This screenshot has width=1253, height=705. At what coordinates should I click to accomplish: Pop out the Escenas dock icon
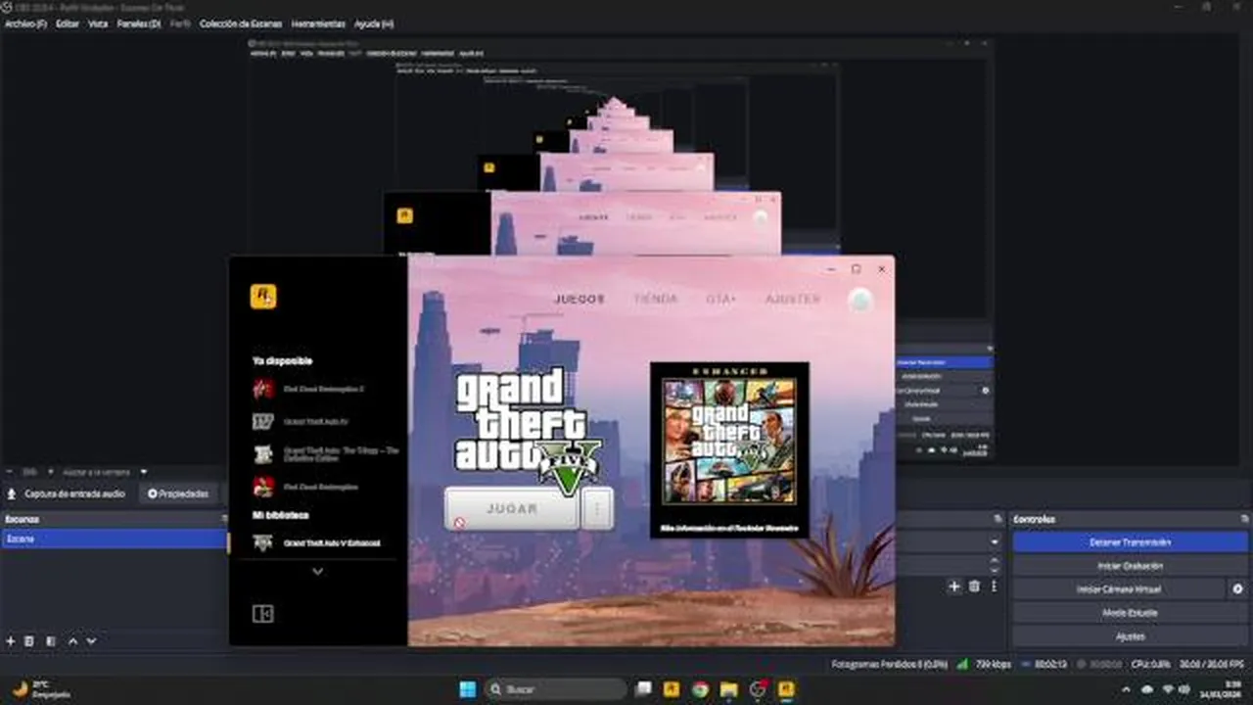click(223, 519)
